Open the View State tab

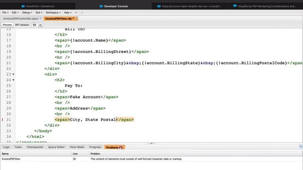77,147
